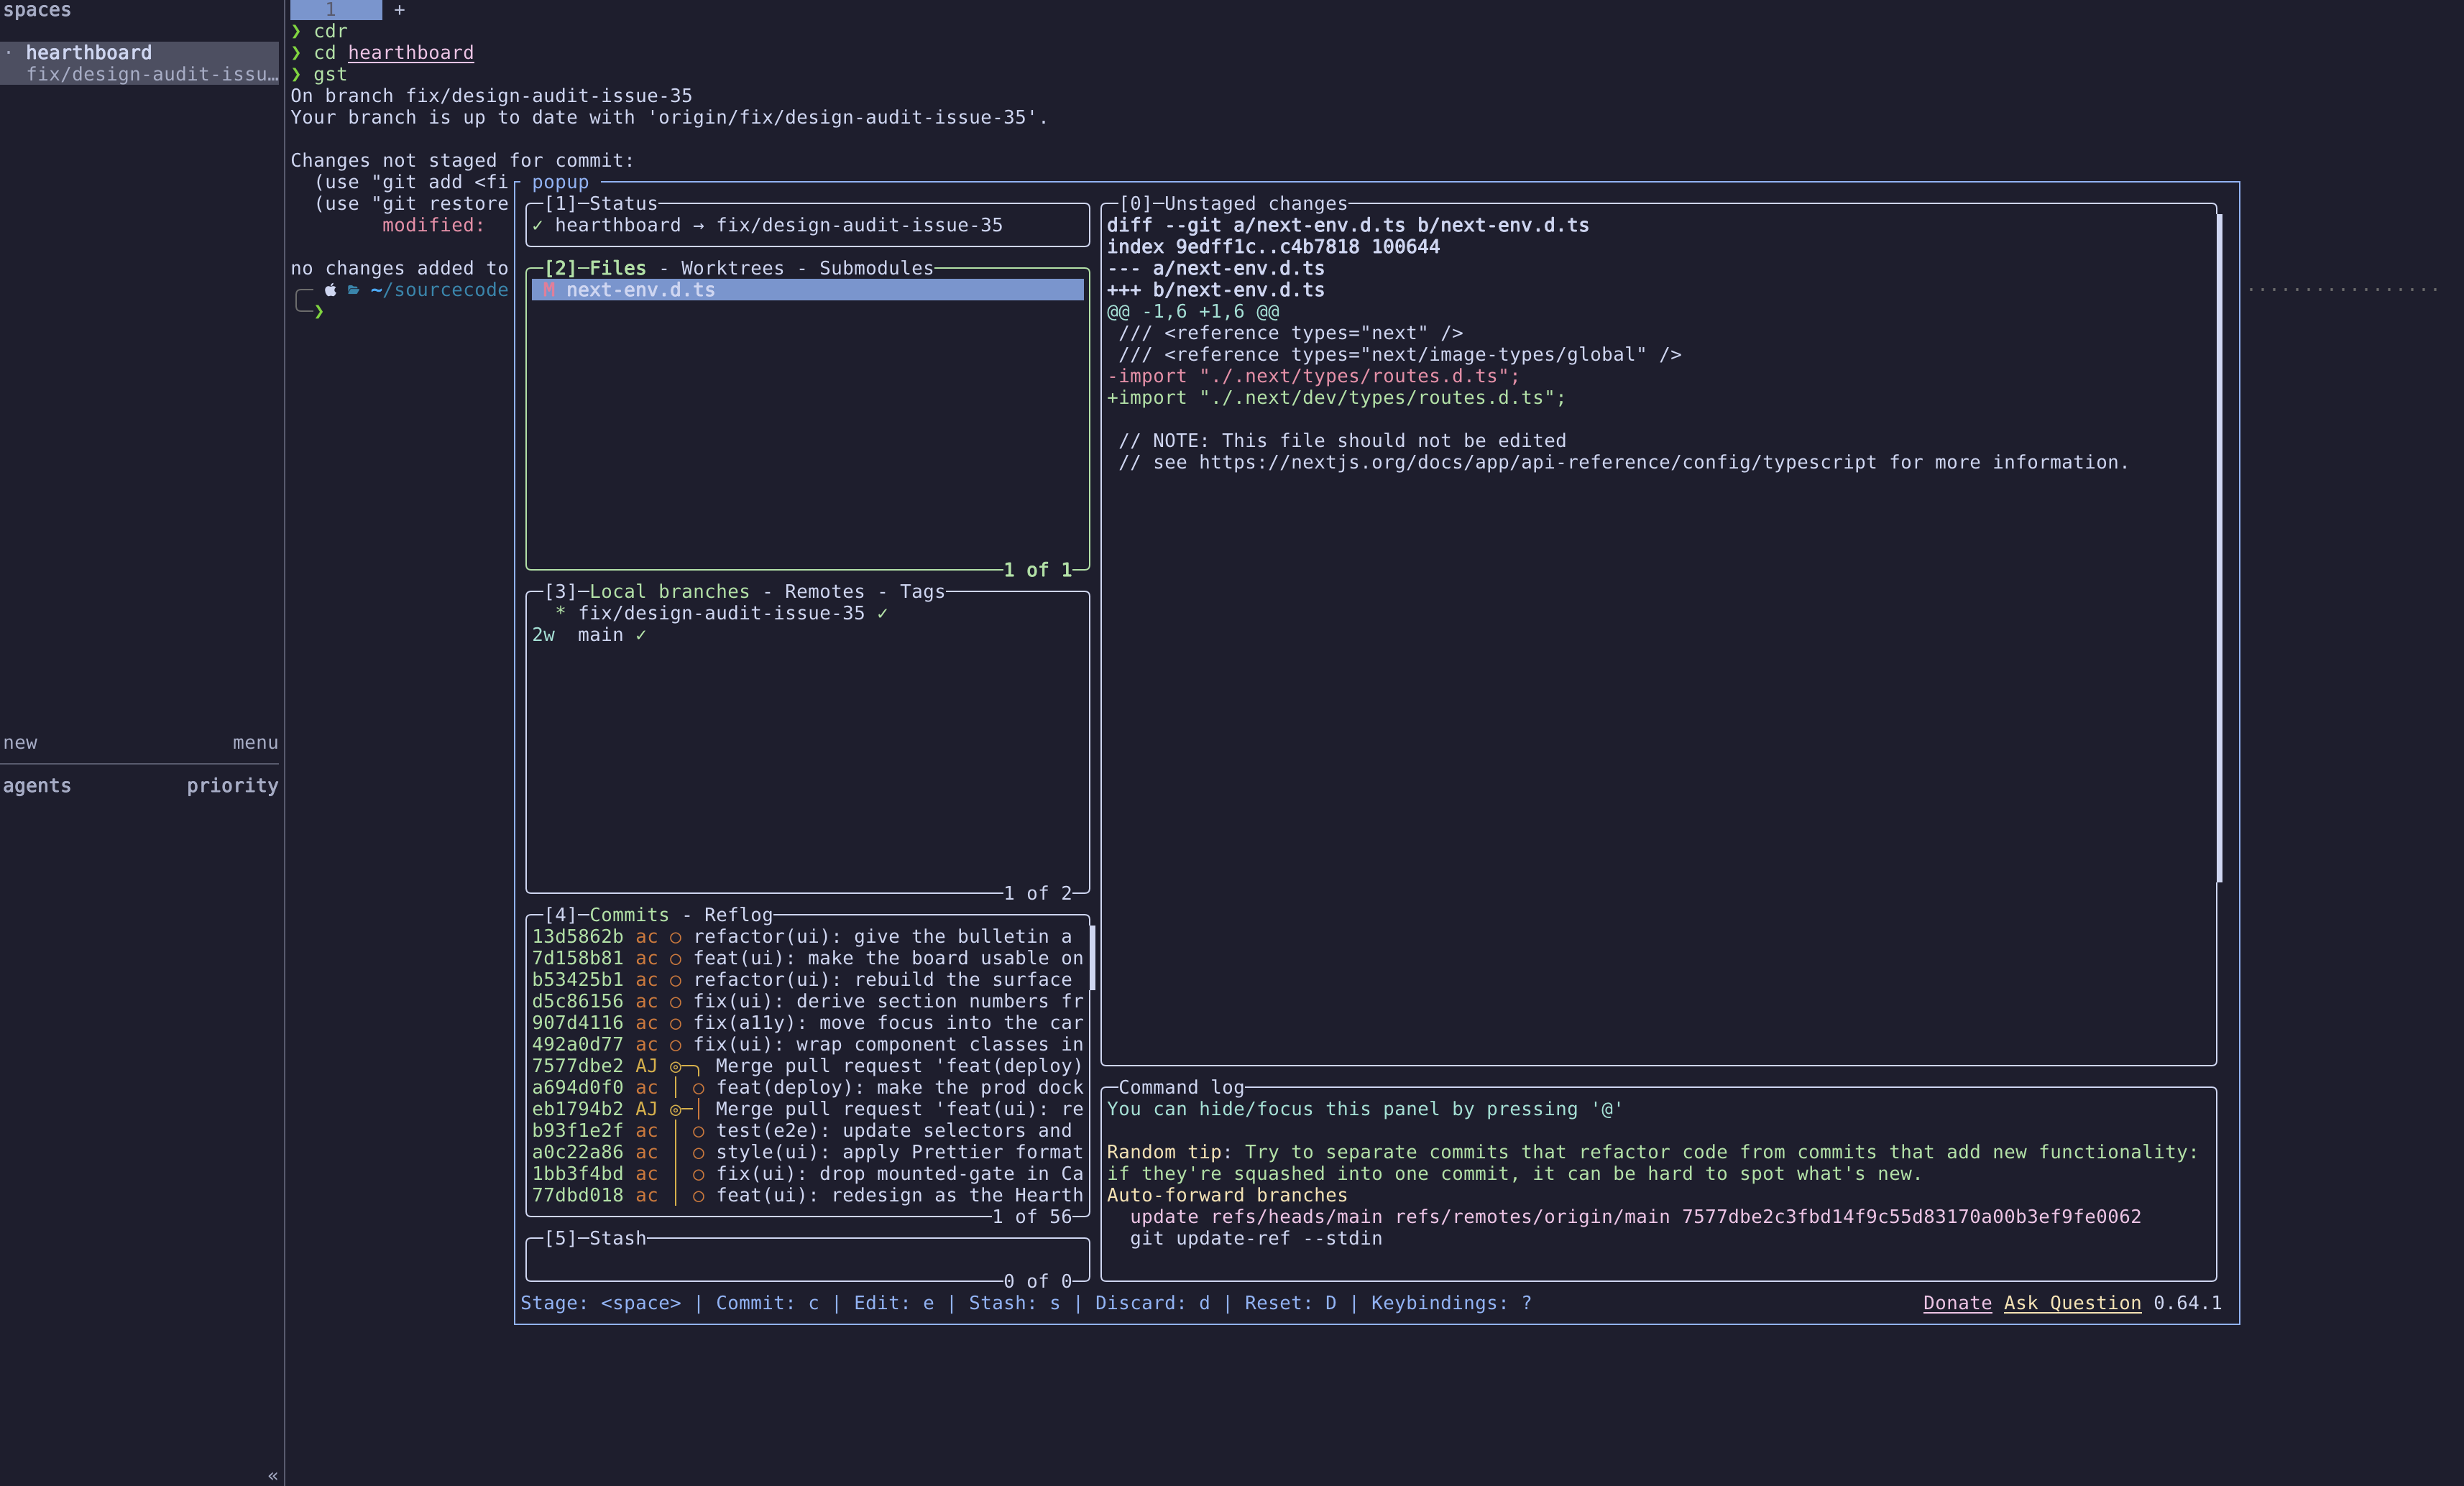Click the Commits panel scrollbar thumb
2464x1486 pixels.
1092,958
